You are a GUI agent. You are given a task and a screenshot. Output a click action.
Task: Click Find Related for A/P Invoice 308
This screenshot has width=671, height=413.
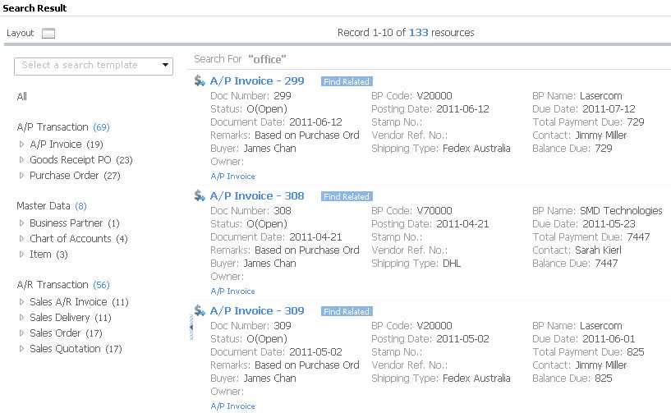point(346,197)
